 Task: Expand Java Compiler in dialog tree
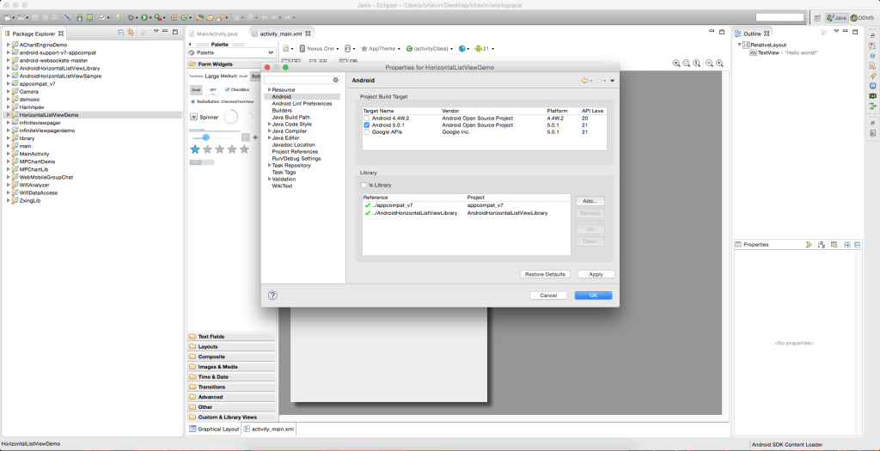(269, 131)
